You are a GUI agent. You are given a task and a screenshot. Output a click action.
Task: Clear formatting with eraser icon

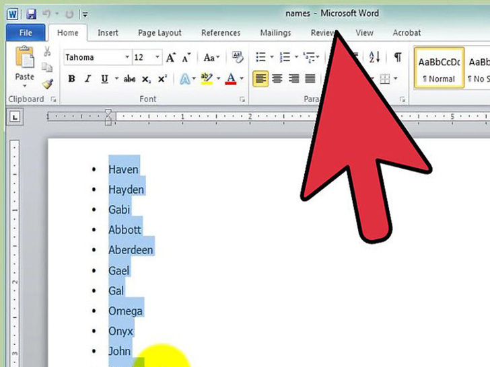point(238,57)
